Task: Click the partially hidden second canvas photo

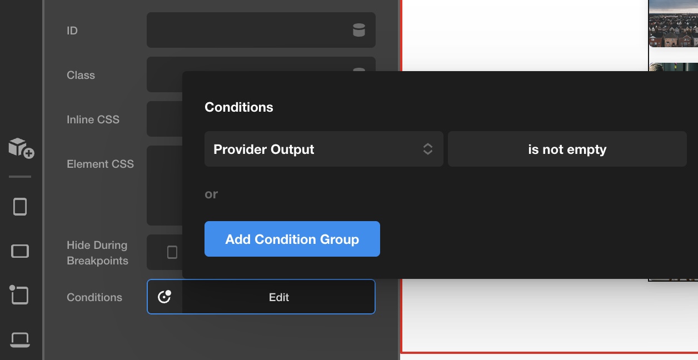Action: [673, 67]
